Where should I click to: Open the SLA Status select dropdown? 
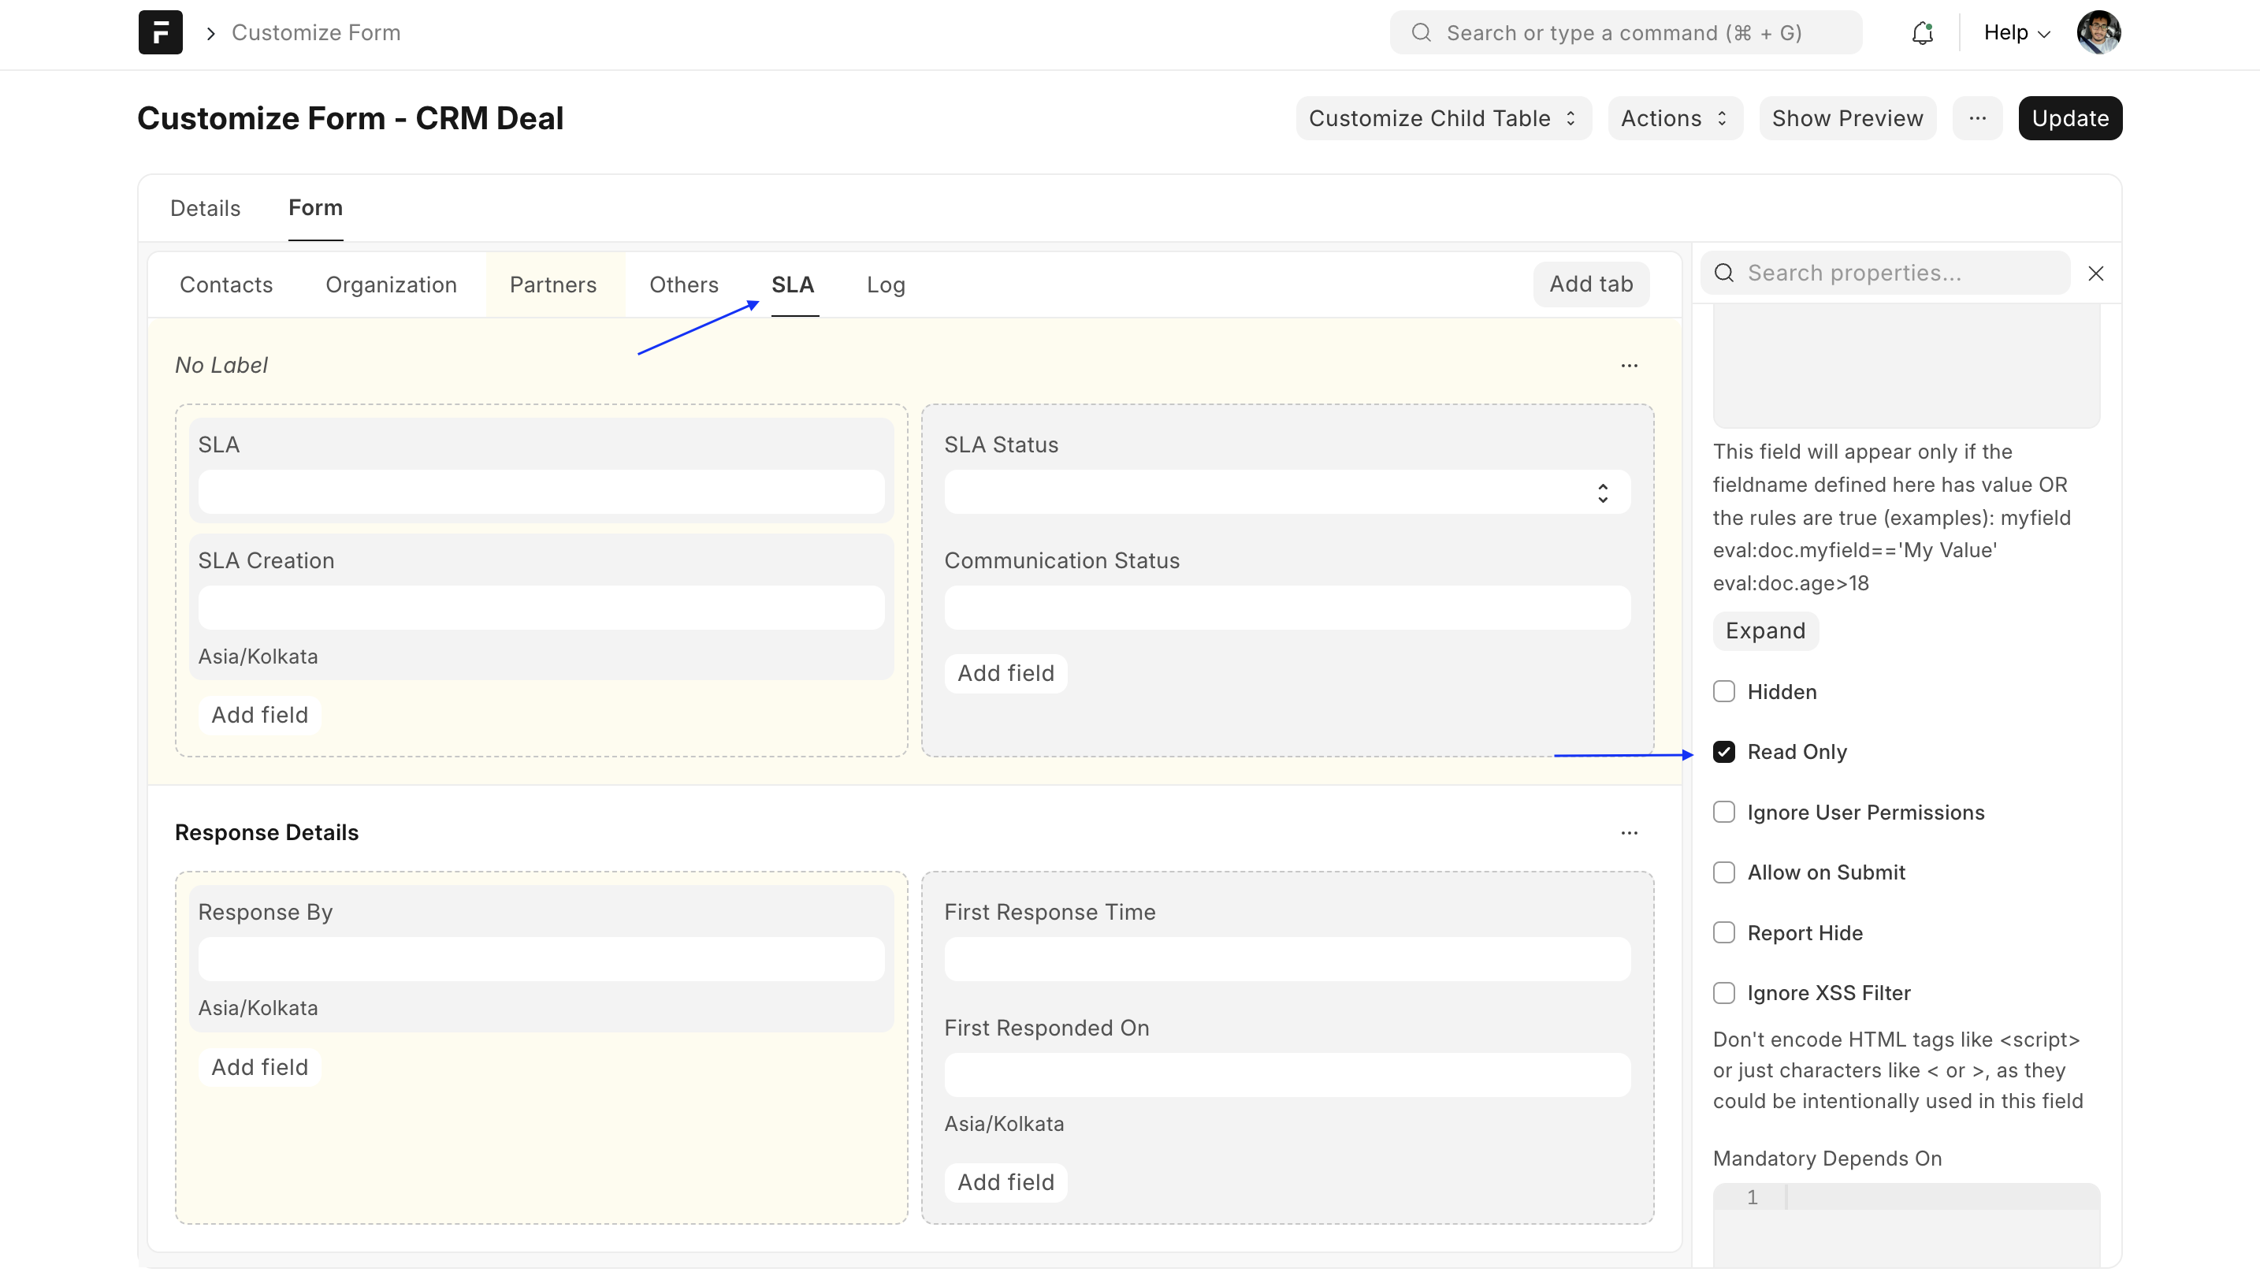[x=1286, y=492]
